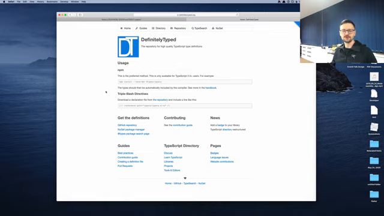Open the Help menu

[83, 1]
